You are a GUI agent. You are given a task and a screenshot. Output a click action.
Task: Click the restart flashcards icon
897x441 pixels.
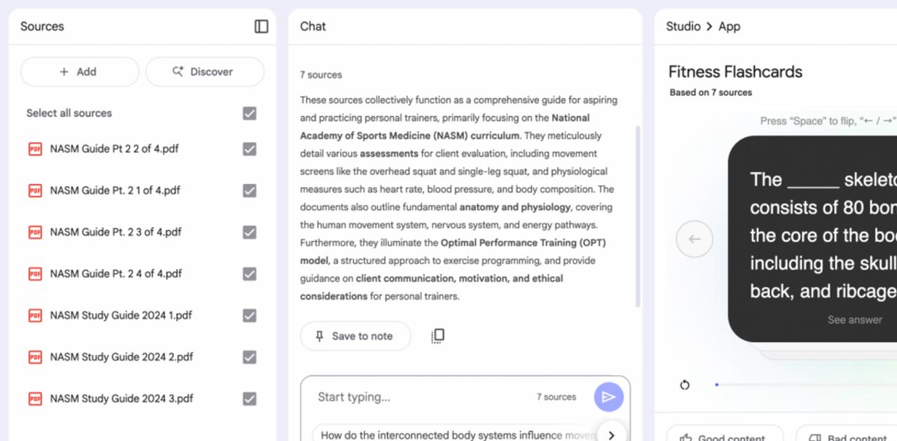point(685,384)
